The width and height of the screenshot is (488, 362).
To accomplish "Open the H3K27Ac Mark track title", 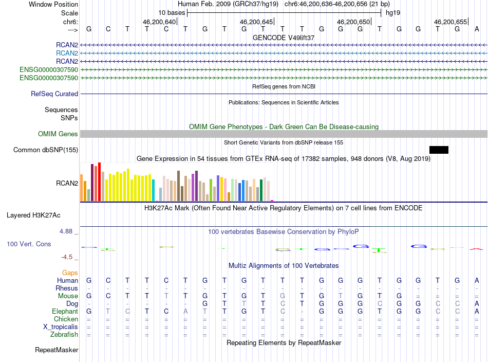I will (284, 208).
